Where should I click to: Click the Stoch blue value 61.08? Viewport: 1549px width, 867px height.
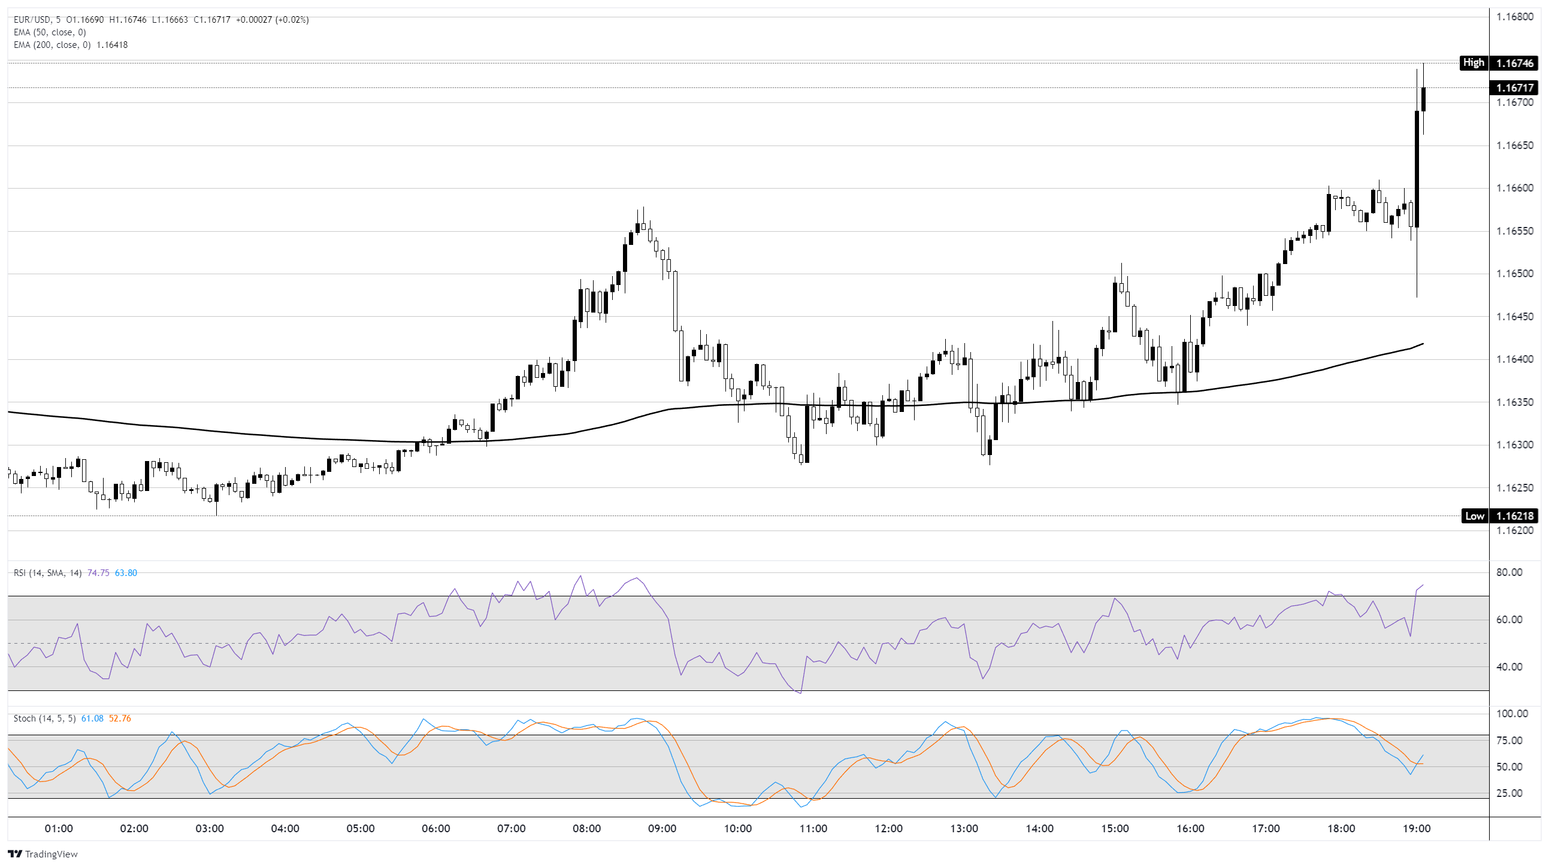[92, 719]
